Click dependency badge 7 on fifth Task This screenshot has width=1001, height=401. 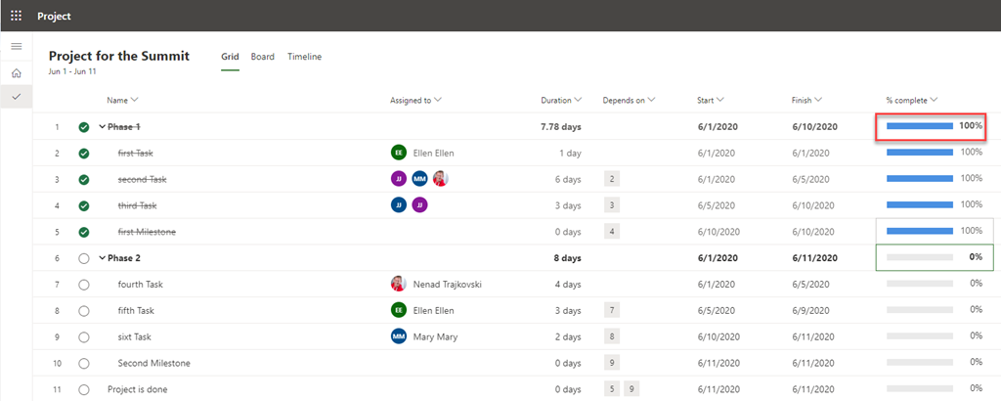(612, 310)
